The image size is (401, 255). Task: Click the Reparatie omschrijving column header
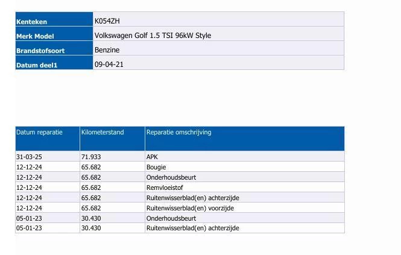(x=178, y=132)
